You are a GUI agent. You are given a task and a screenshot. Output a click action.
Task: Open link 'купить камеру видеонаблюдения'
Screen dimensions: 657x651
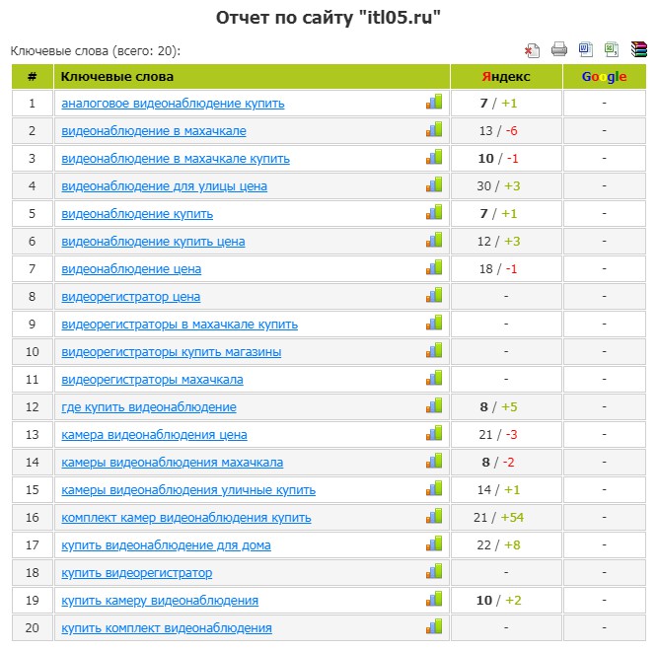pos(160,601)
